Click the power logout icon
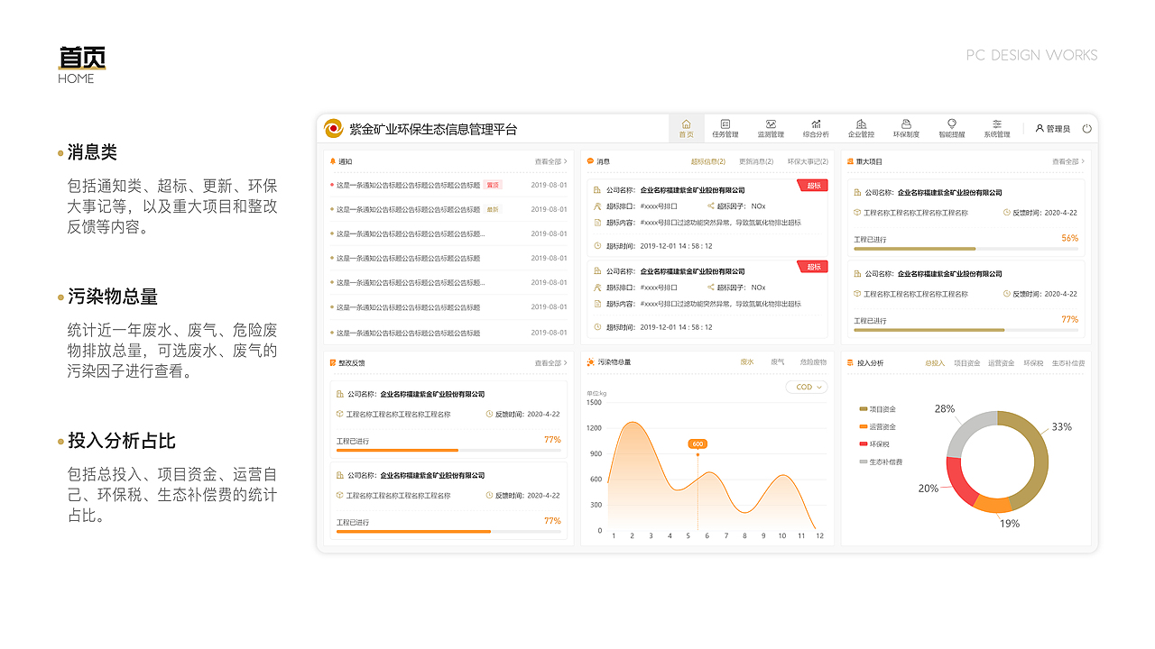This screenshot has height=649, width=1155. (1086, 129)
